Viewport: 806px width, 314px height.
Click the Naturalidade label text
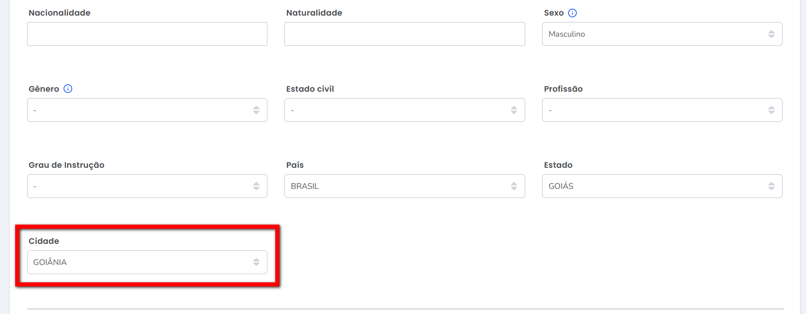click(314, 13)
